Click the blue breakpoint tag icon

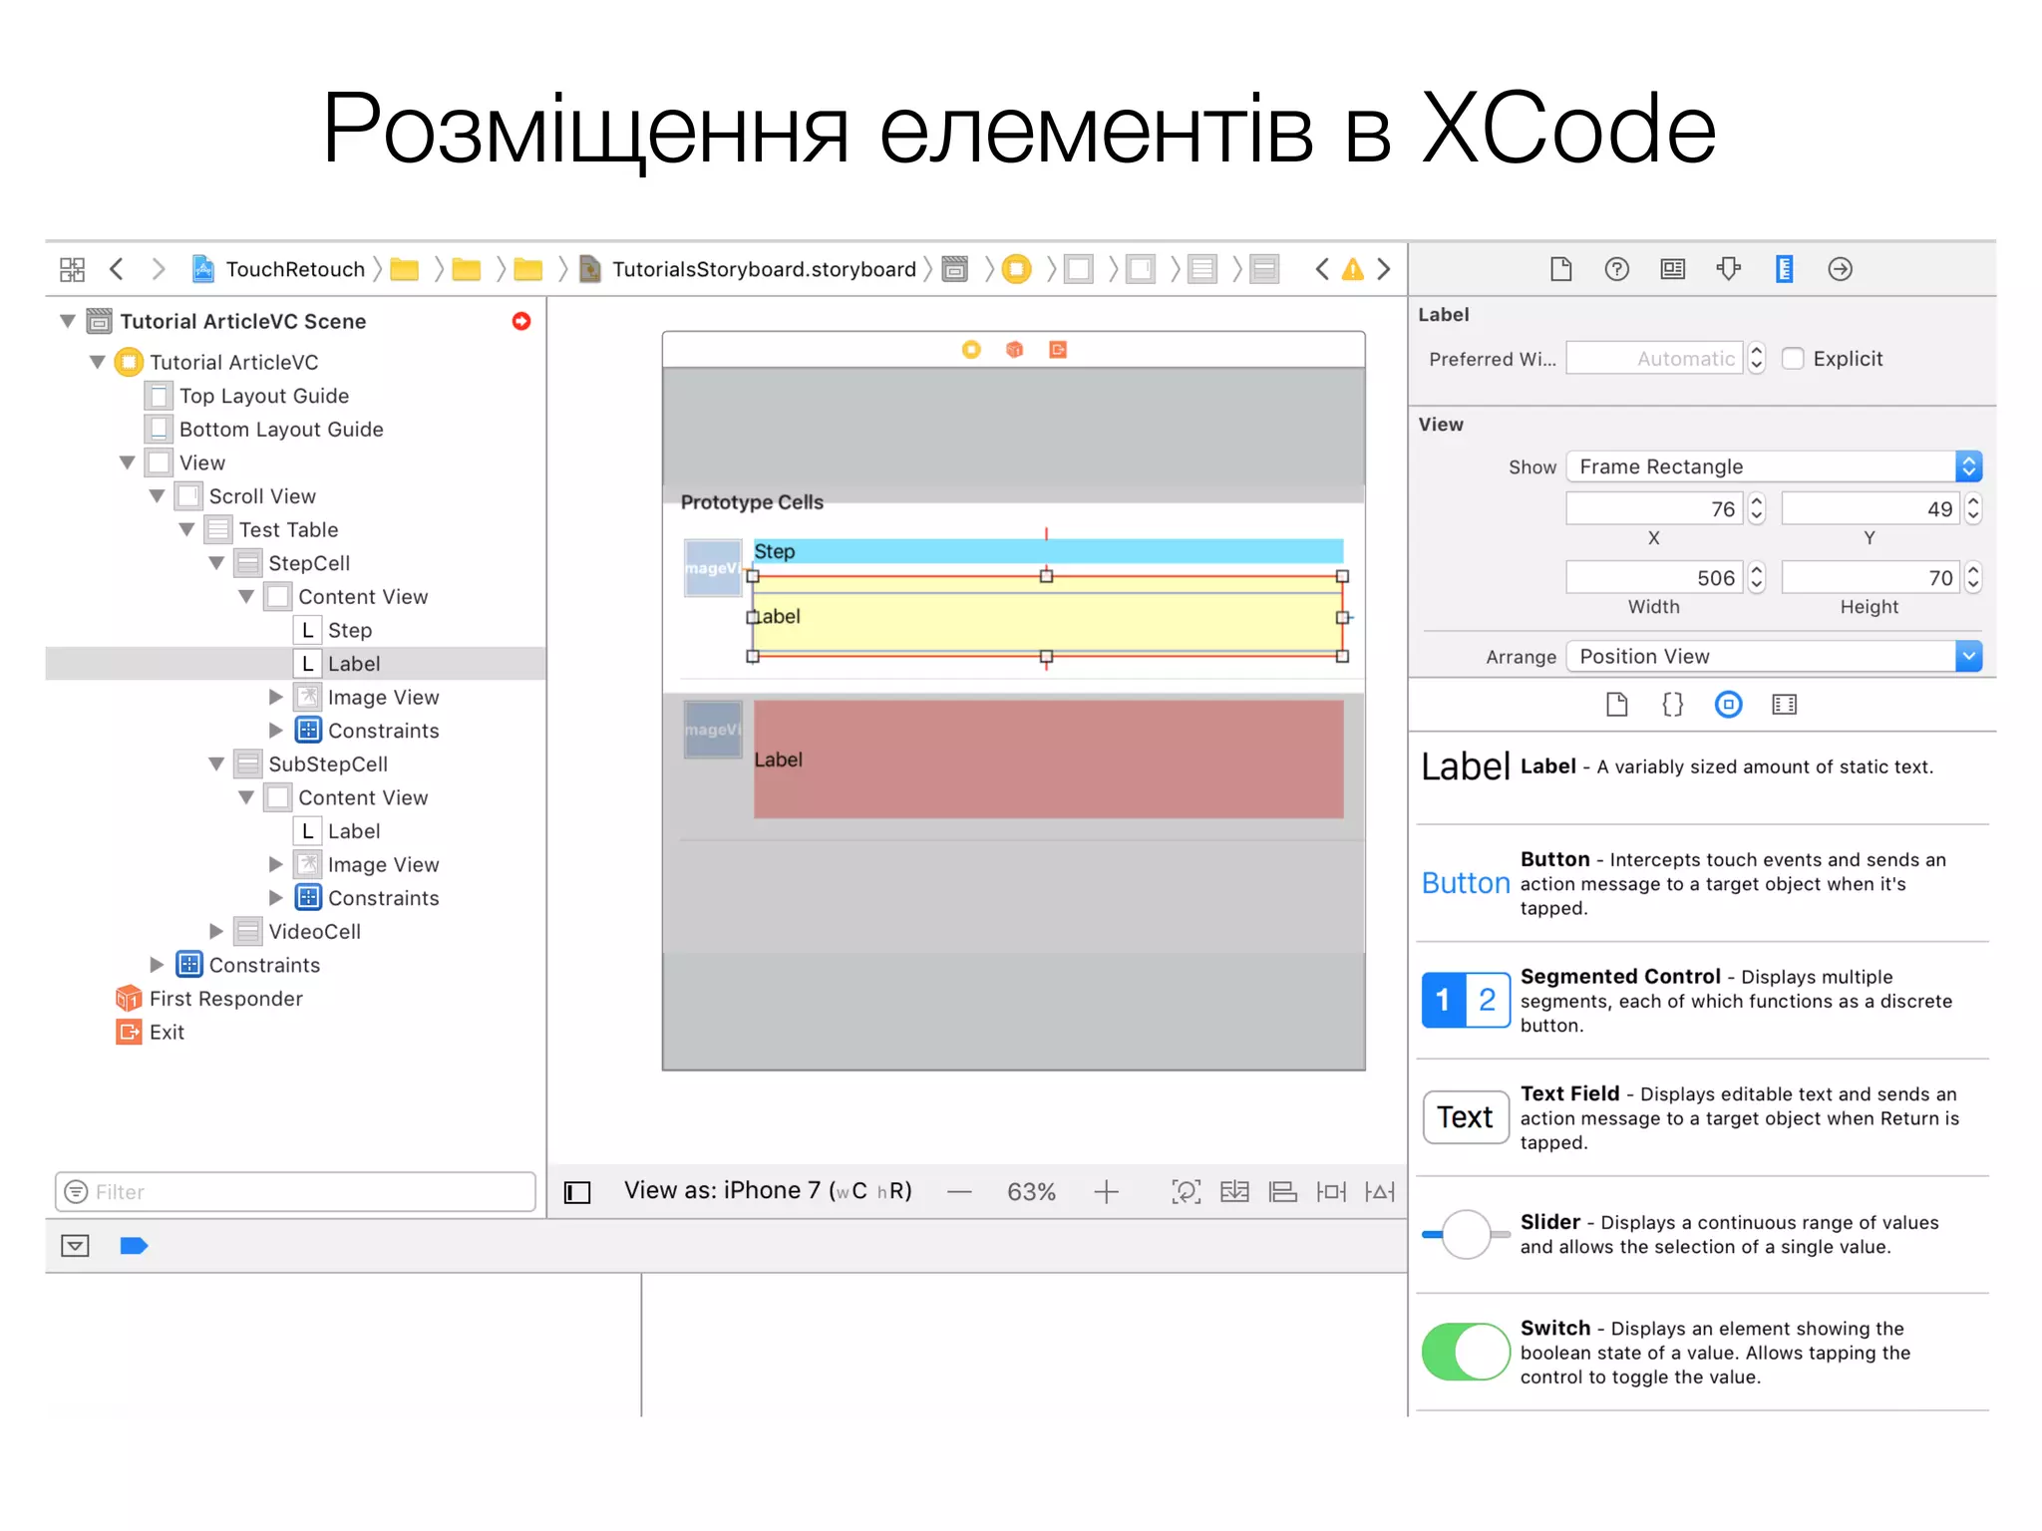134,1246
